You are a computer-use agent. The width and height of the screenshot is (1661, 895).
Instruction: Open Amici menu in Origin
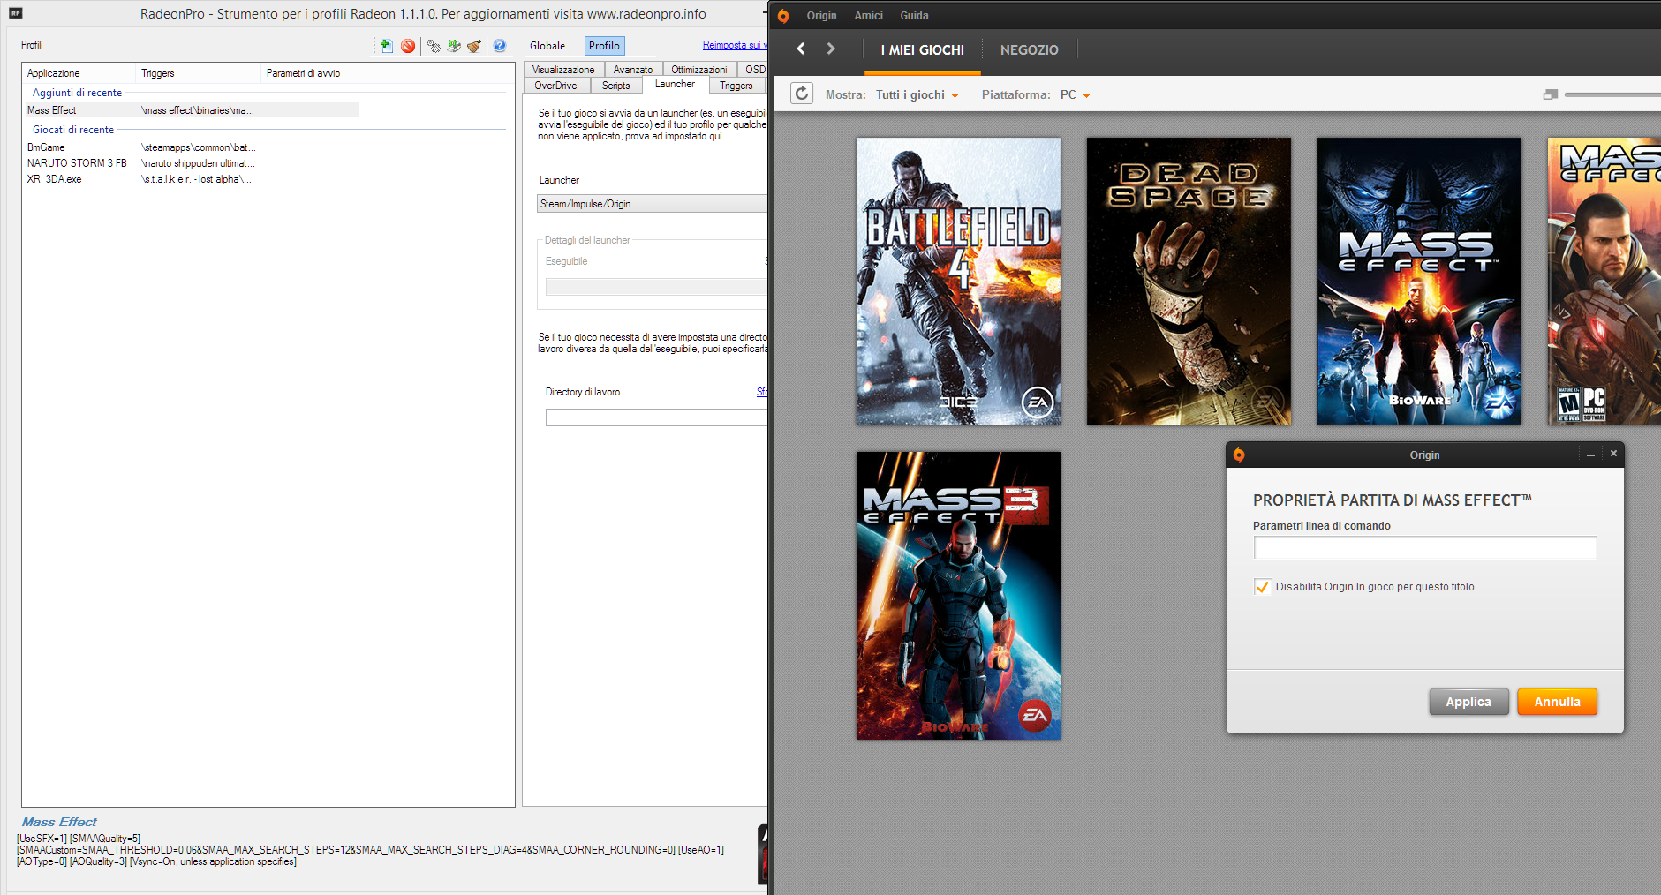[x=868, y=16]
